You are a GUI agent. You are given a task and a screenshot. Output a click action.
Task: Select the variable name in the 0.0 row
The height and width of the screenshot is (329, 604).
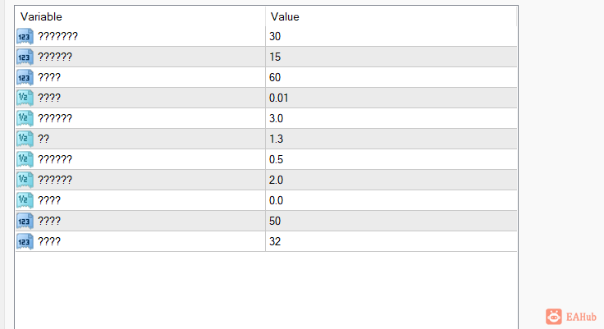[x=49, y=200]
